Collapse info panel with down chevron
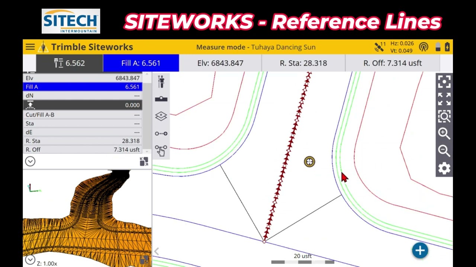Image resolution: width=476 pixels, height=267 pixels. click(x=30, y=161)
